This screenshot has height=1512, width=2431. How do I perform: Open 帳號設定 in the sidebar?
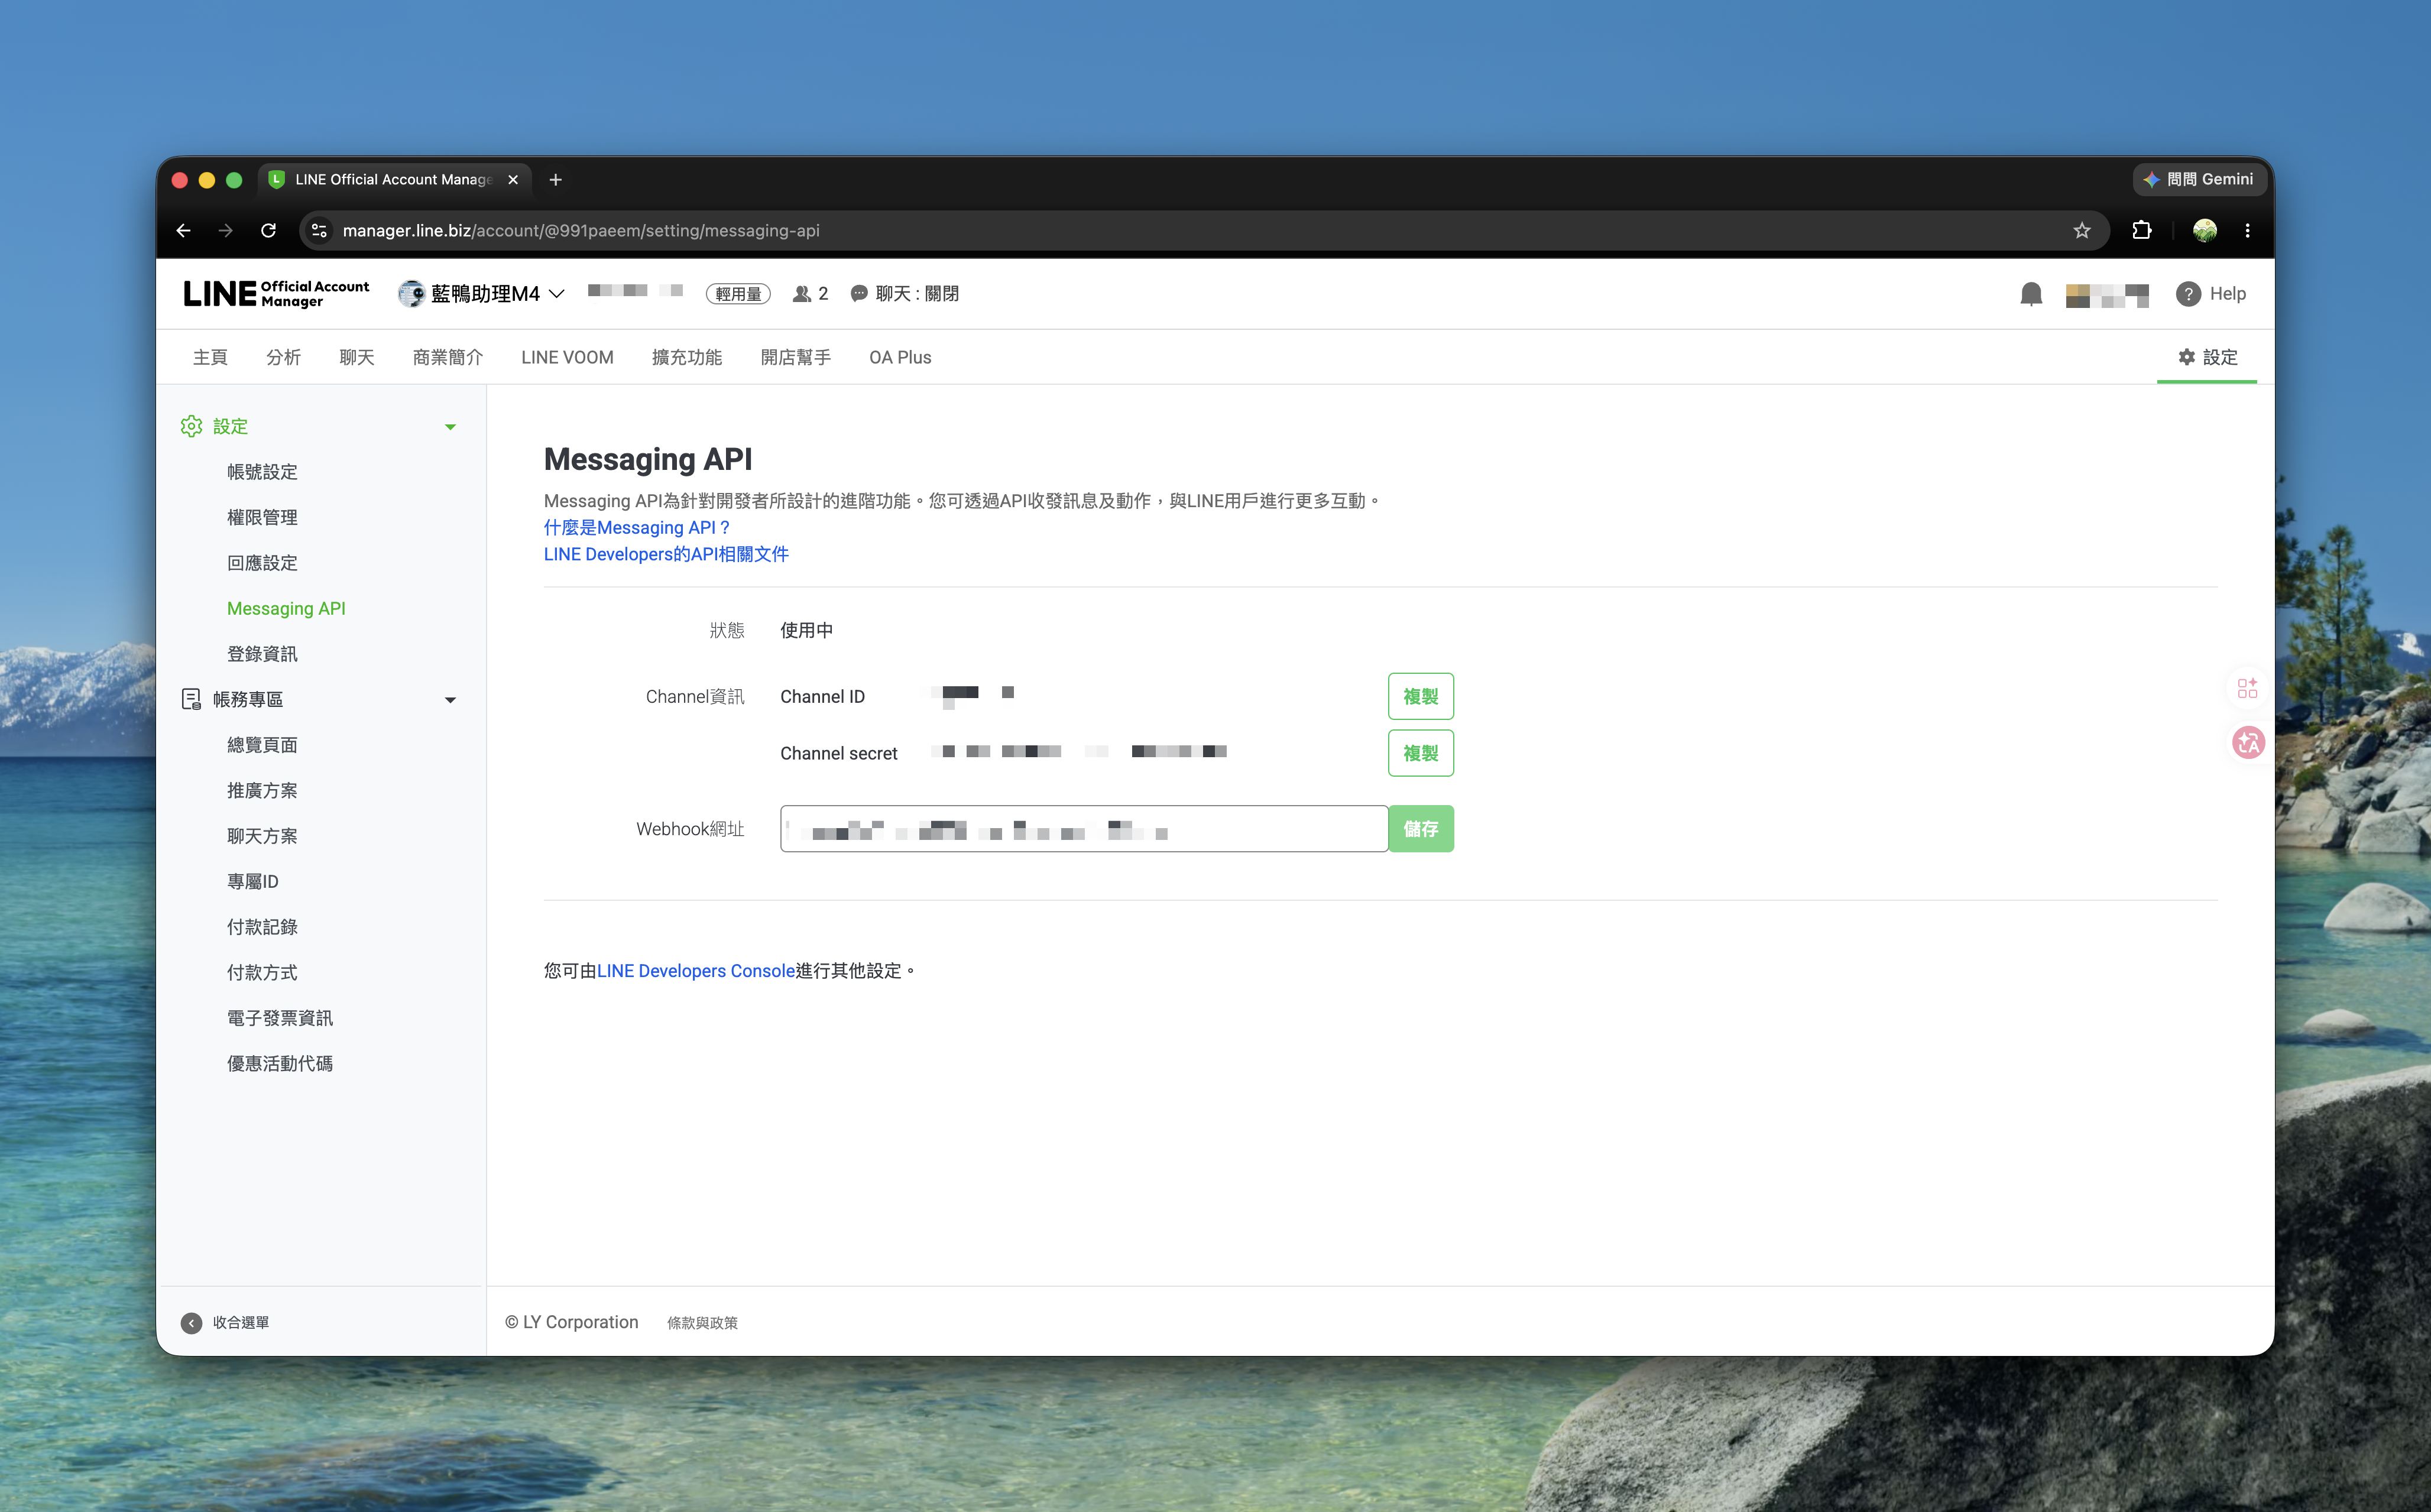(262, 472)
